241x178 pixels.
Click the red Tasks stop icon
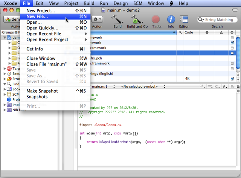pos(156,20)
